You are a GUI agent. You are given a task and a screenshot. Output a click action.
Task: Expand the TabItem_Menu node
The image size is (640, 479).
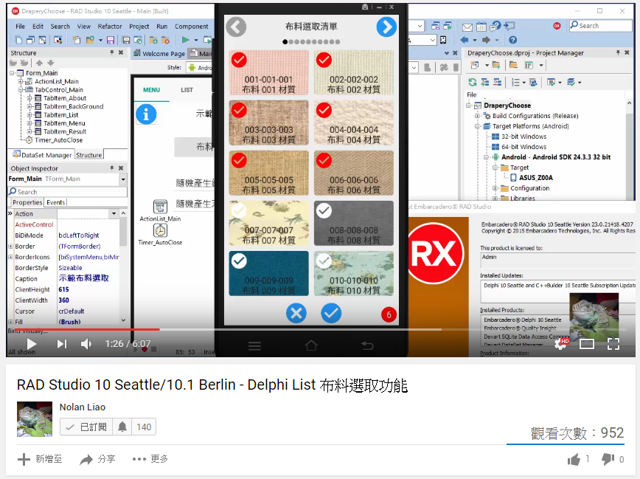click(29, 123)
